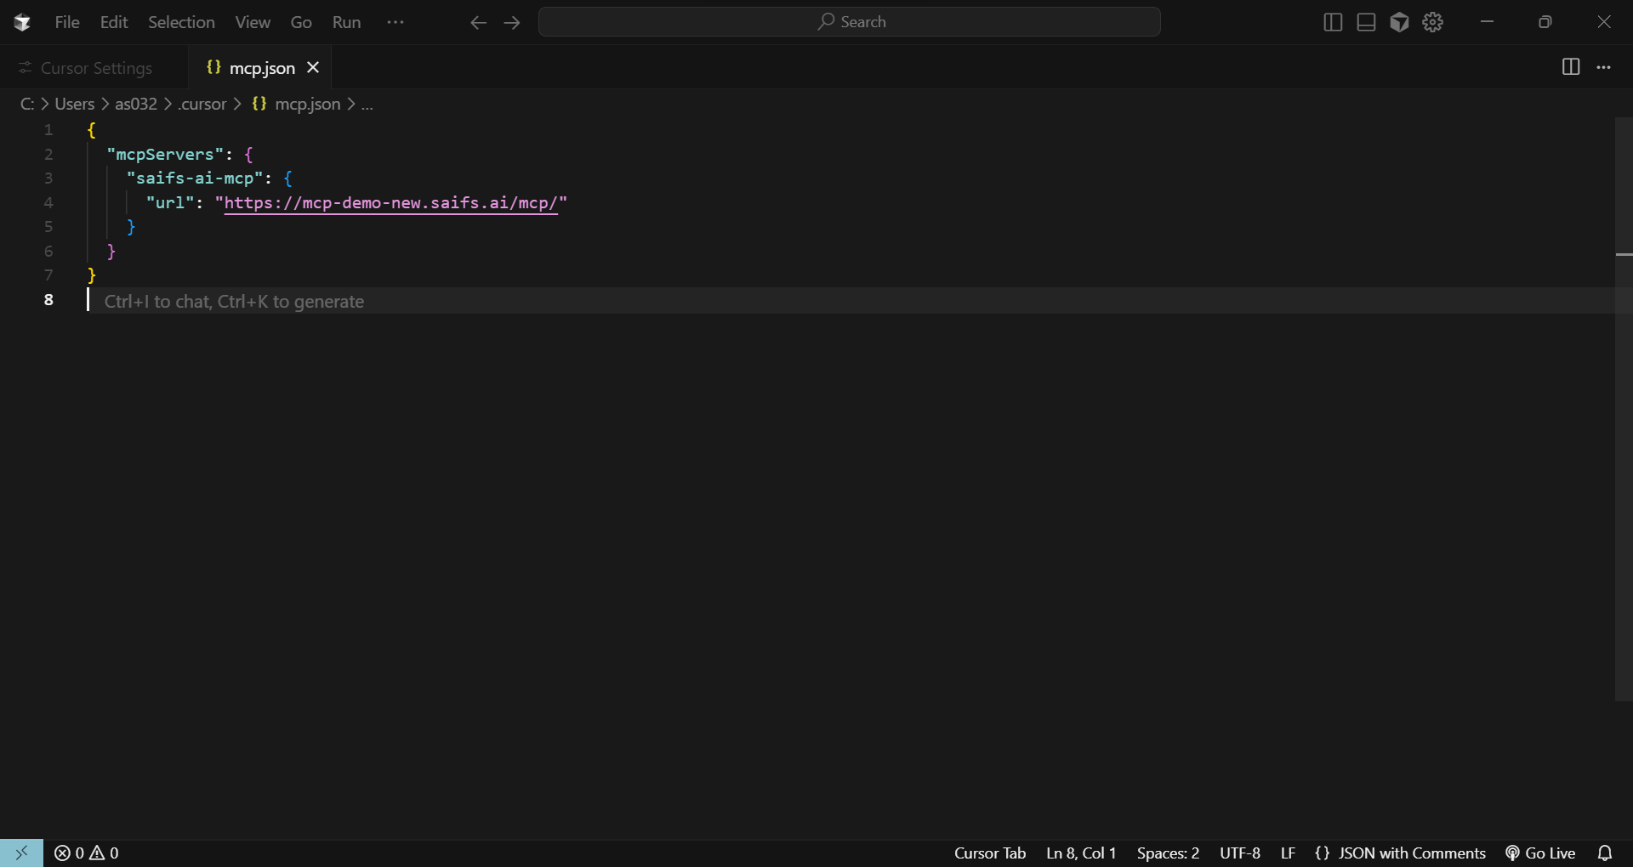Go forward with the right arrow
Viewport: 1633px width, 867px height.
coord(512,22)
